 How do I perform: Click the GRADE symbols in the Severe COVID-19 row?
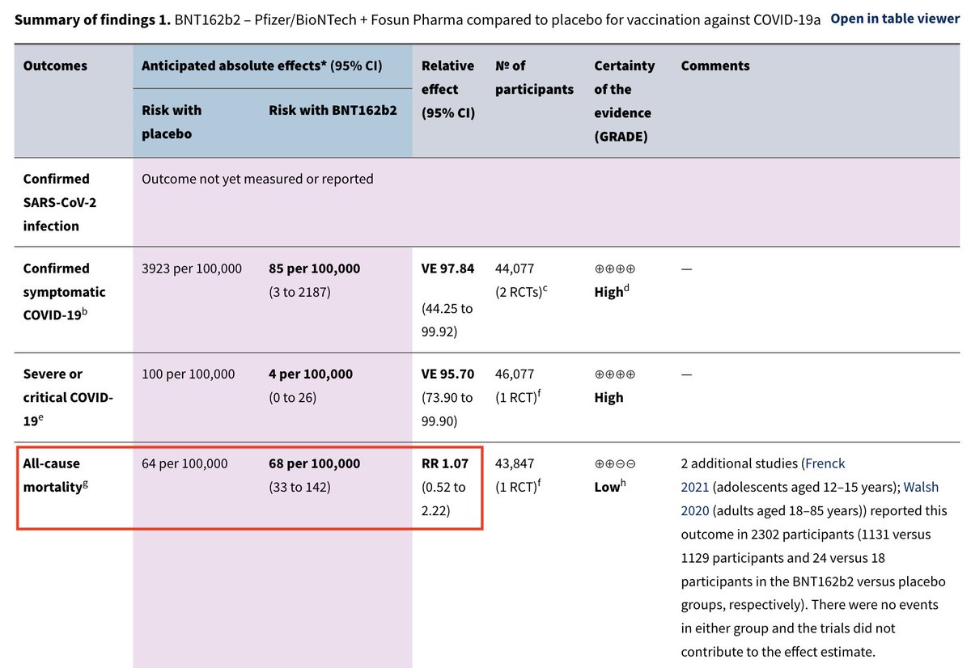(615, 374)
